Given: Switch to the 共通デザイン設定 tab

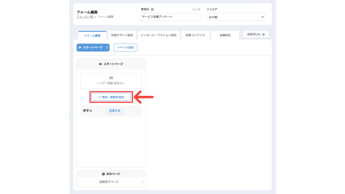Looking at the screenshot, I should 122,35.
